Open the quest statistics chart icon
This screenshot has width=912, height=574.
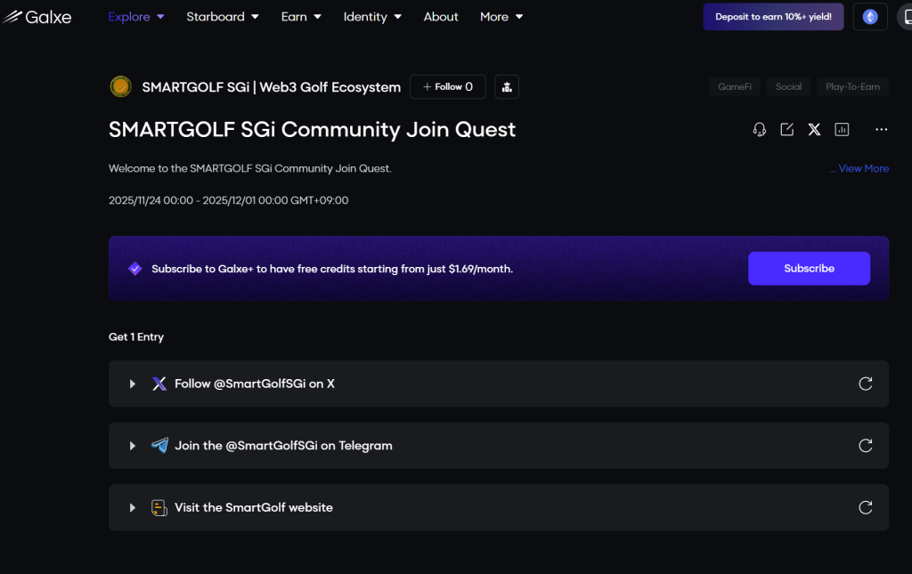[x=842, y=130]
